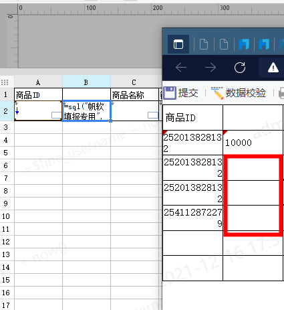Select cell B2 with sql formula
Screen dimensions: 284x310
[x=87, y=111]
